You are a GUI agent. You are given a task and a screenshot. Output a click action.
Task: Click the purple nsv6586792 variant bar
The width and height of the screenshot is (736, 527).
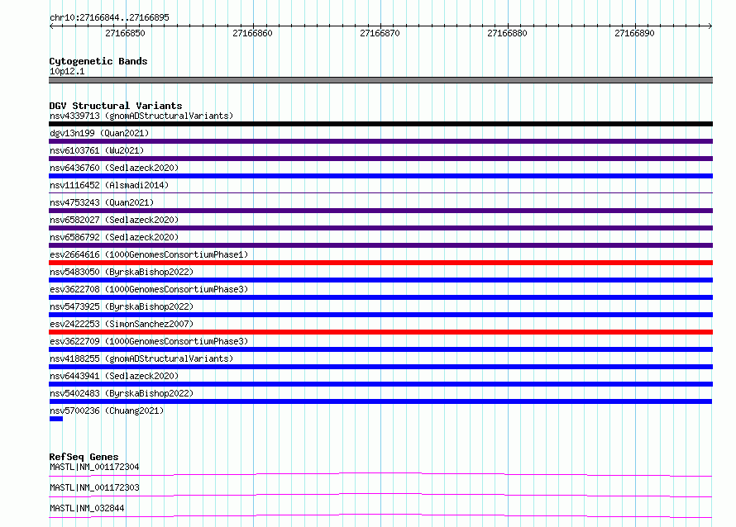pos(380,245)
